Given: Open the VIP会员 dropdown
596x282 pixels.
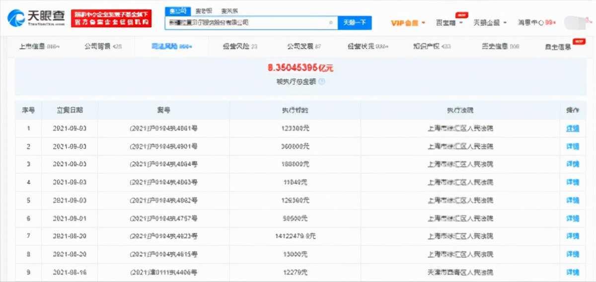Looking at the screenshot, I should click(408, 23).
